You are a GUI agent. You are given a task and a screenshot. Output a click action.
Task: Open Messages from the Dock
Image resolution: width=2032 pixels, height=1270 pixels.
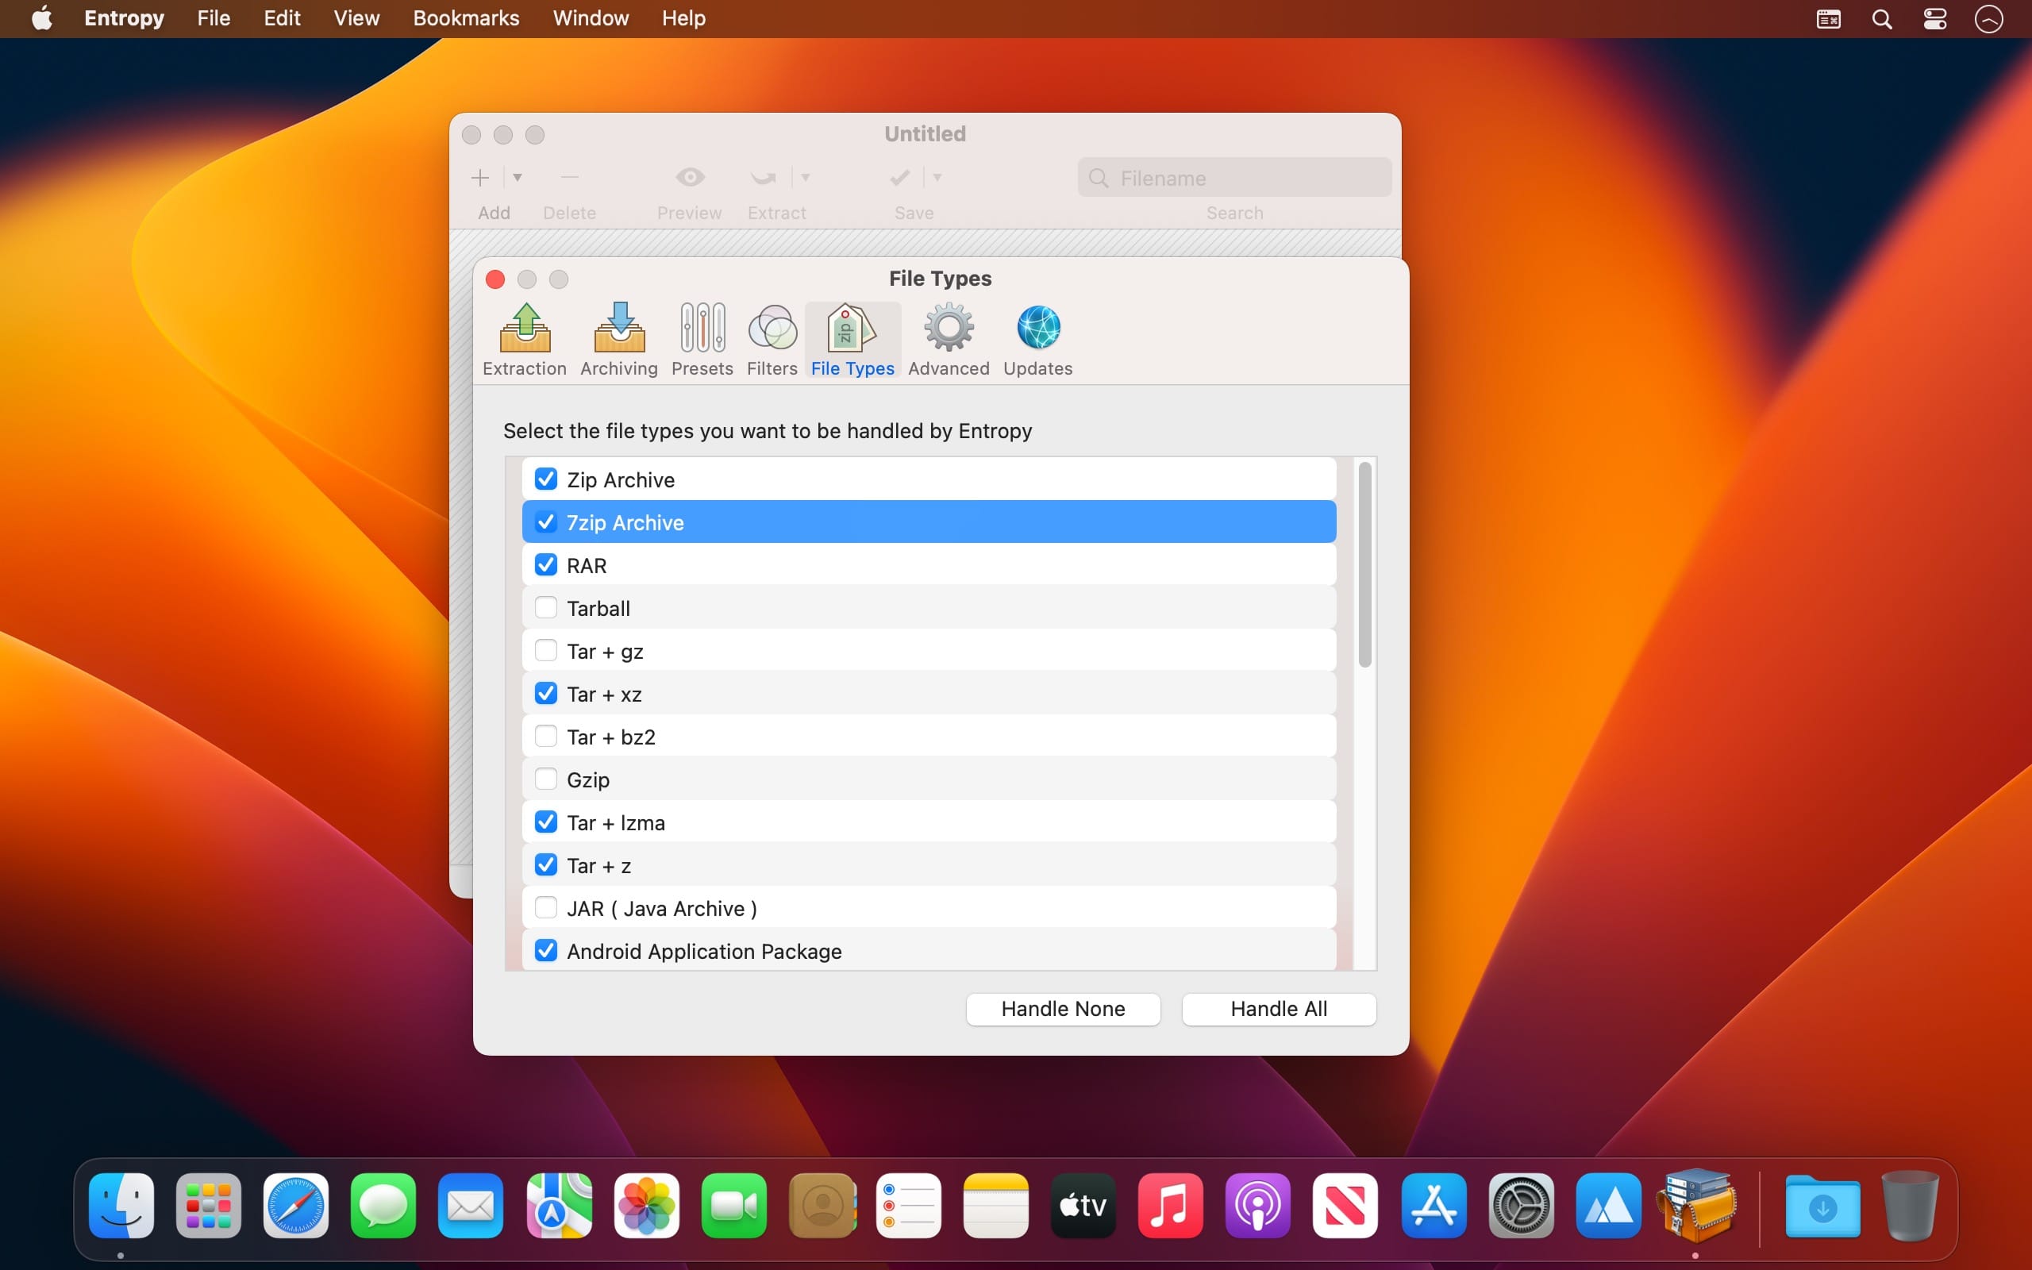[383, 1206]
